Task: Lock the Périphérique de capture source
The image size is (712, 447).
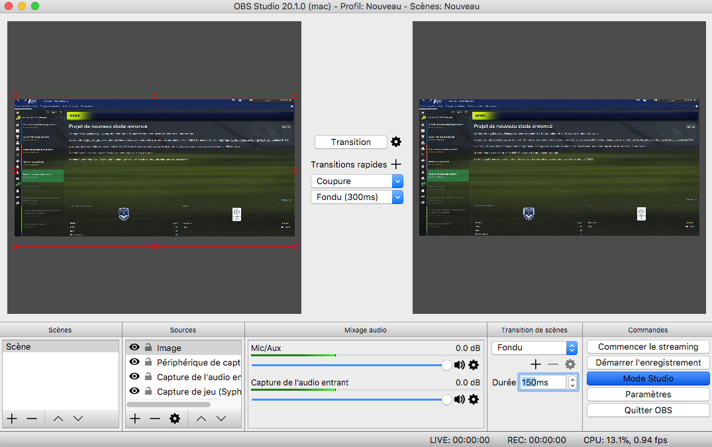Action: click(148, 362)
